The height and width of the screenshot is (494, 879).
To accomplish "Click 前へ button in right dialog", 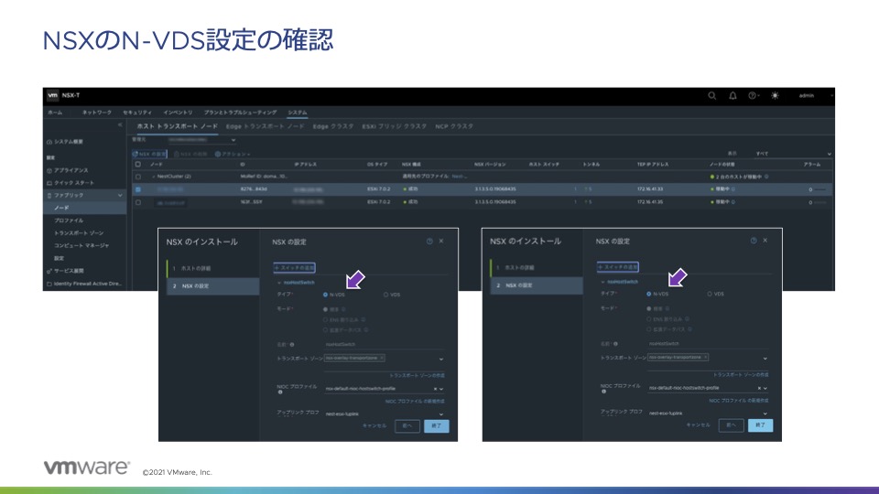I will [731, 425].
